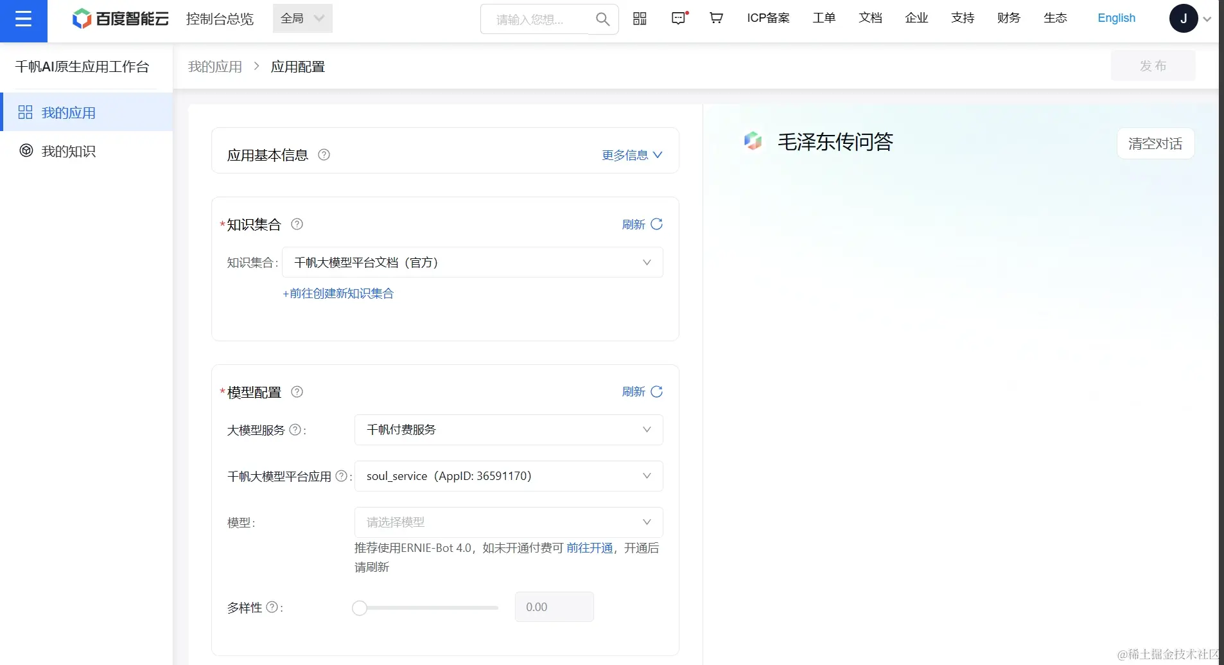Click the 发布 publish button

[x=1153, y=66]
